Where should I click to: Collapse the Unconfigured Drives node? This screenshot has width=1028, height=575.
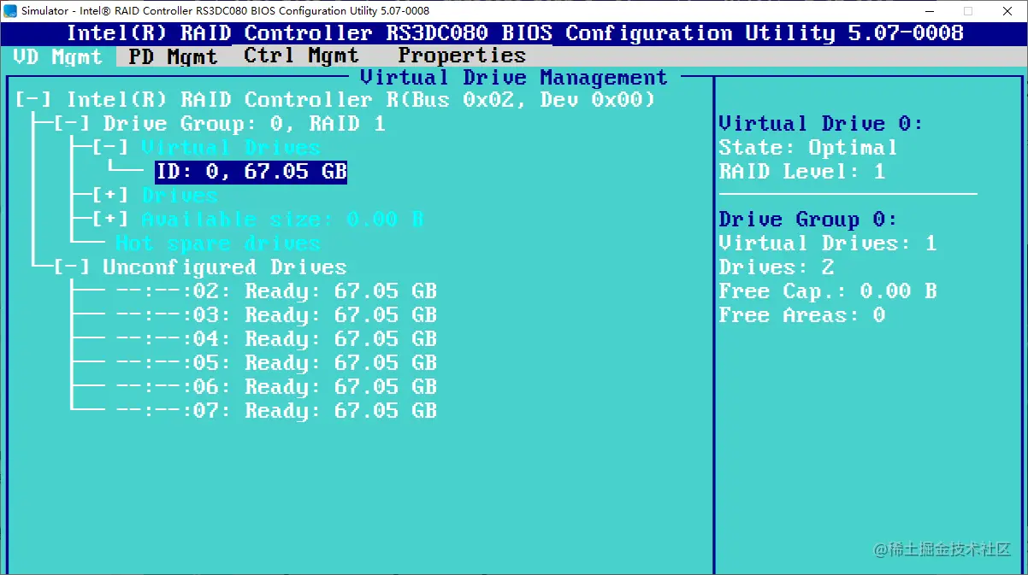tap(71, 267)
